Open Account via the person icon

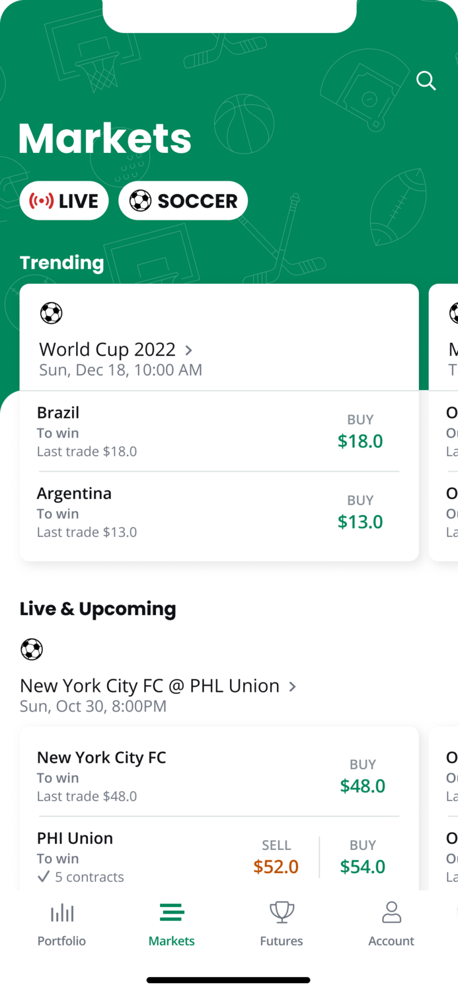tap(391, 913)
